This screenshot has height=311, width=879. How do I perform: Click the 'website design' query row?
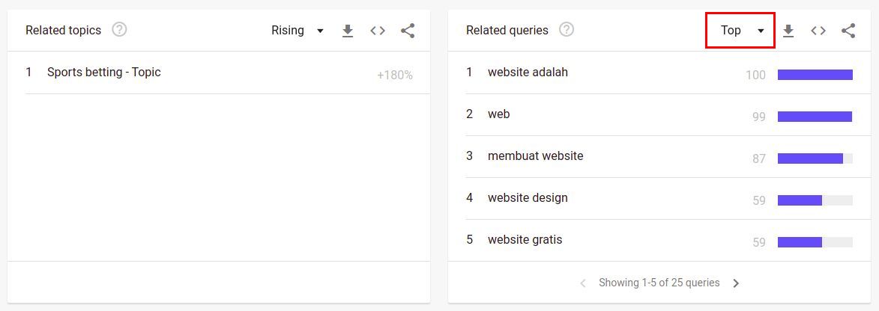click(x=528, y=198)
